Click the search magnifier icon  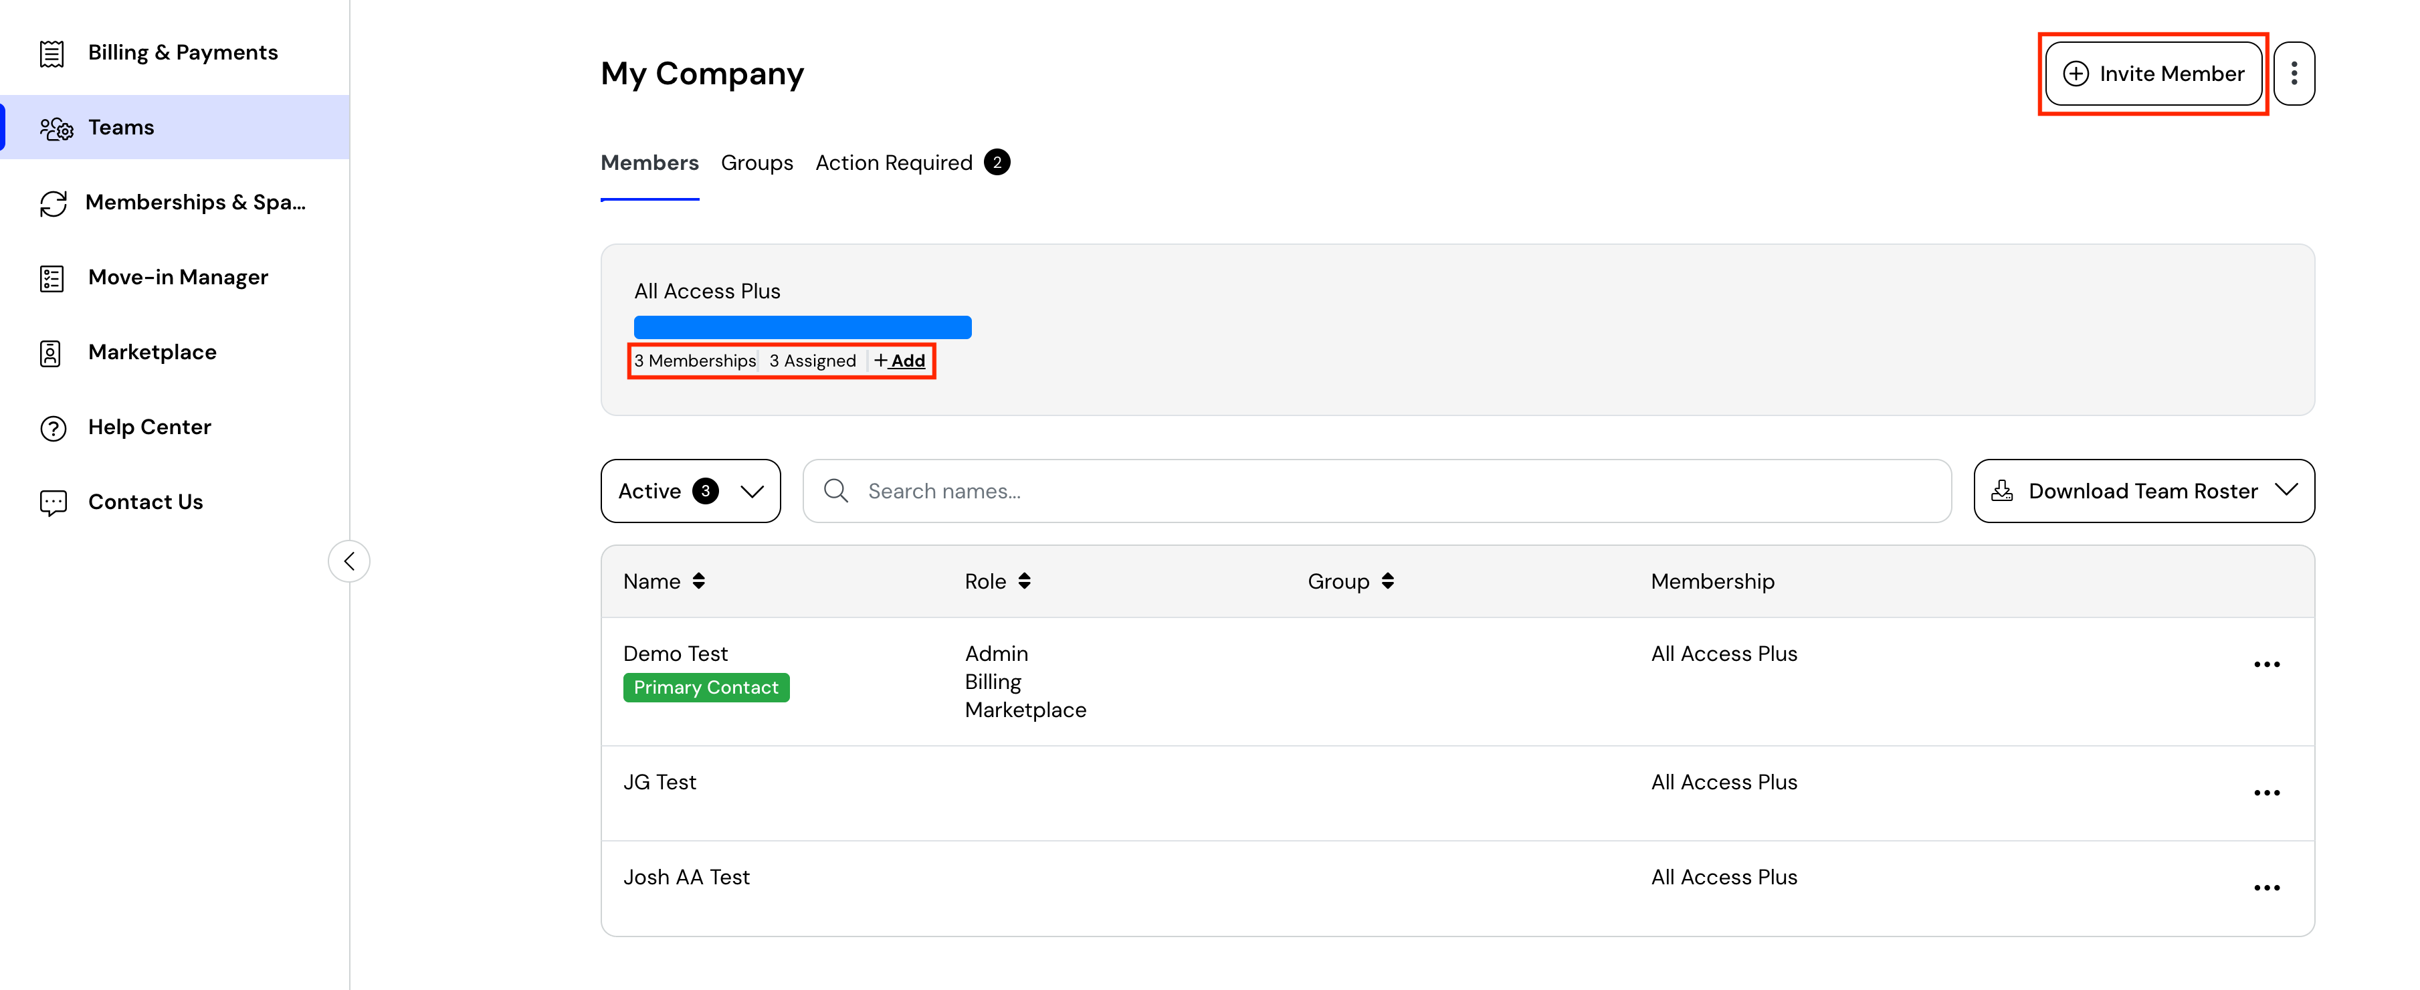pyautogui.click(x=835, y=490)
